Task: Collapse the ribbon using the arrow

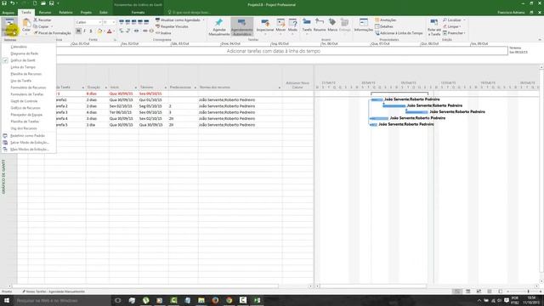Action: tap(540, 40)
